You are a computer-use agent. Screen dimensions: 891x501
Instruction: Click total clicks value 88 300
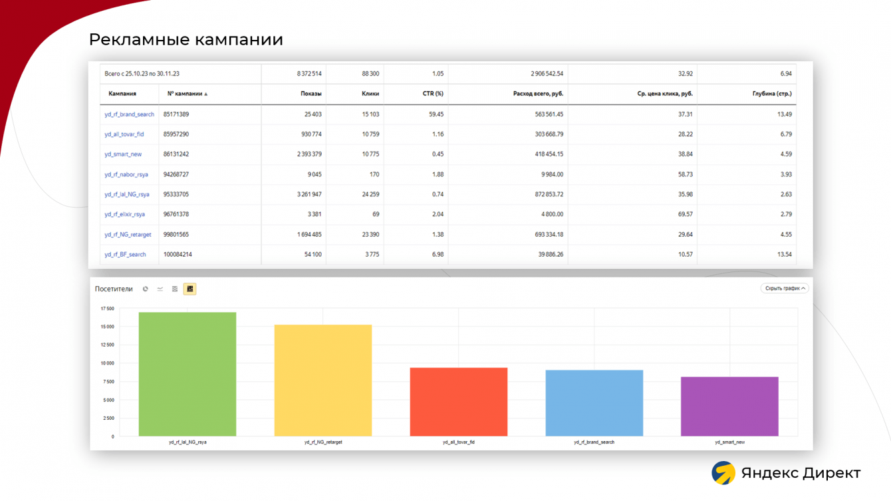point(369,74)
